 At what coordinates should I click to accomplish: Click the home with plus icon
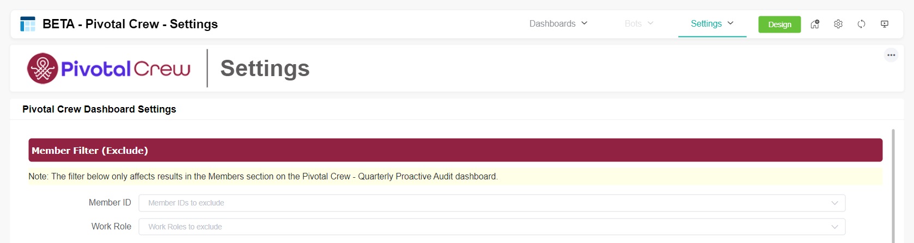coord(815,24)
